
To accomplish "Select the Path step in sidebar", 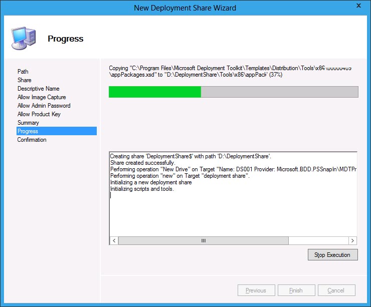I will tap(23, 72).
